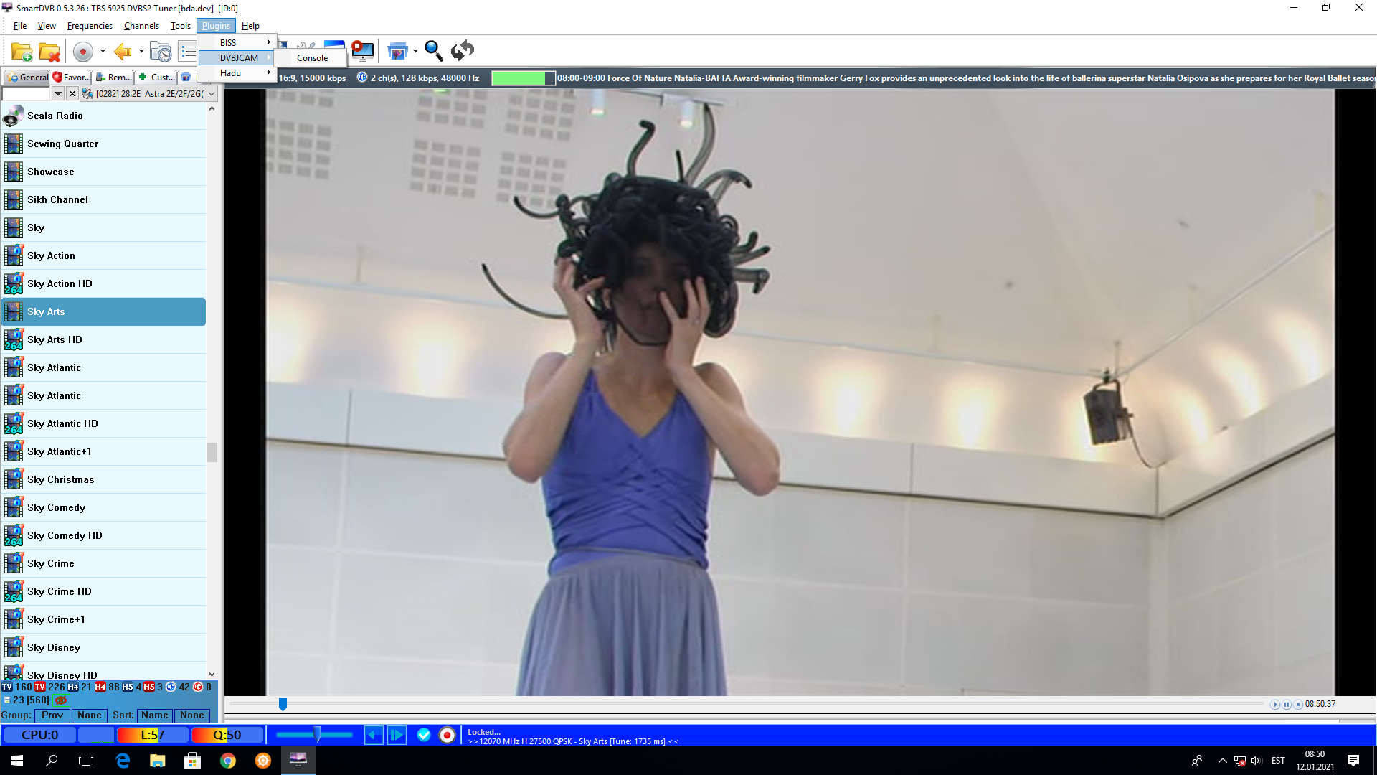Click the scheduler clock icon in toolbar
1377x775 pixels.
point(161,52)
